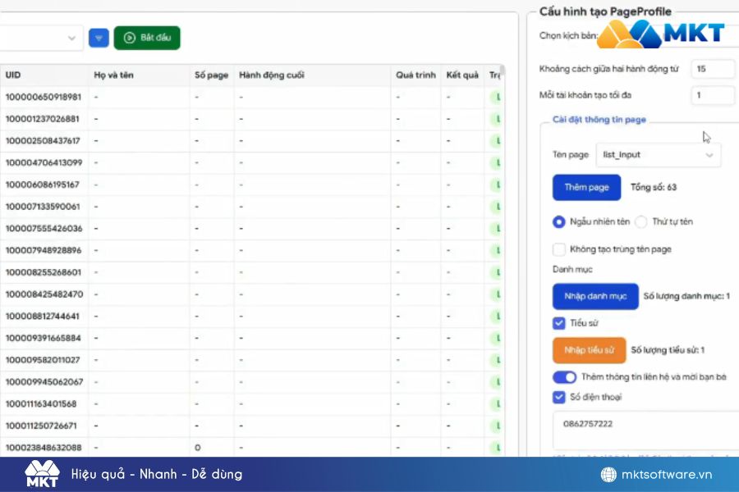Click the blue filter icon button
The height and width of the screenshot is (492, 739).
[99, 38]
